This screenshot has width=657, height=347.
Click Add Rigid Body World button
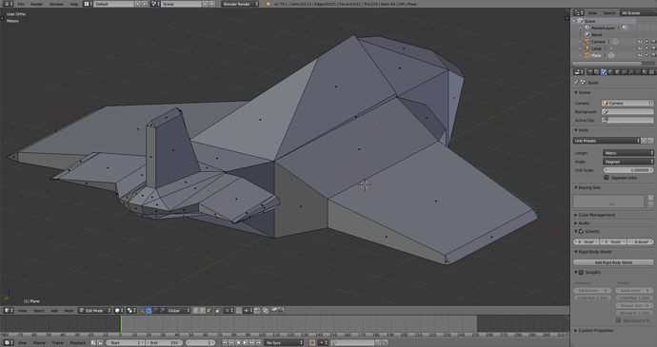(x=613, y=262)
